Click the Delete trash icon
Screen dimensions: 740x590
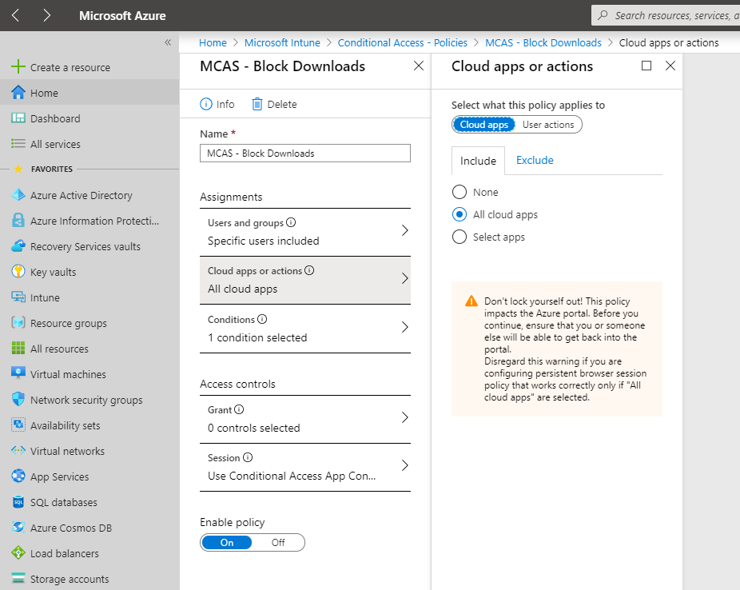point(257,104)
